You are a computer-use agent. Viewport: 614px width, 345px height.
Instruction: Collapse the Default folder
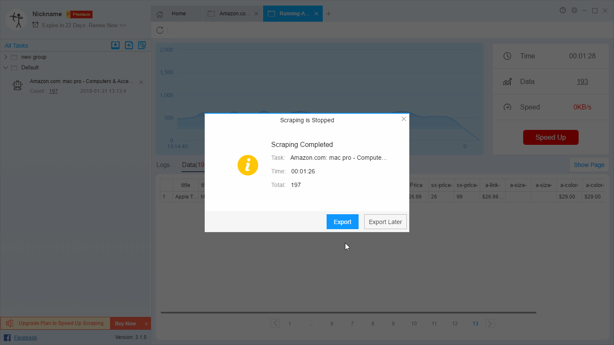point(6,67)
